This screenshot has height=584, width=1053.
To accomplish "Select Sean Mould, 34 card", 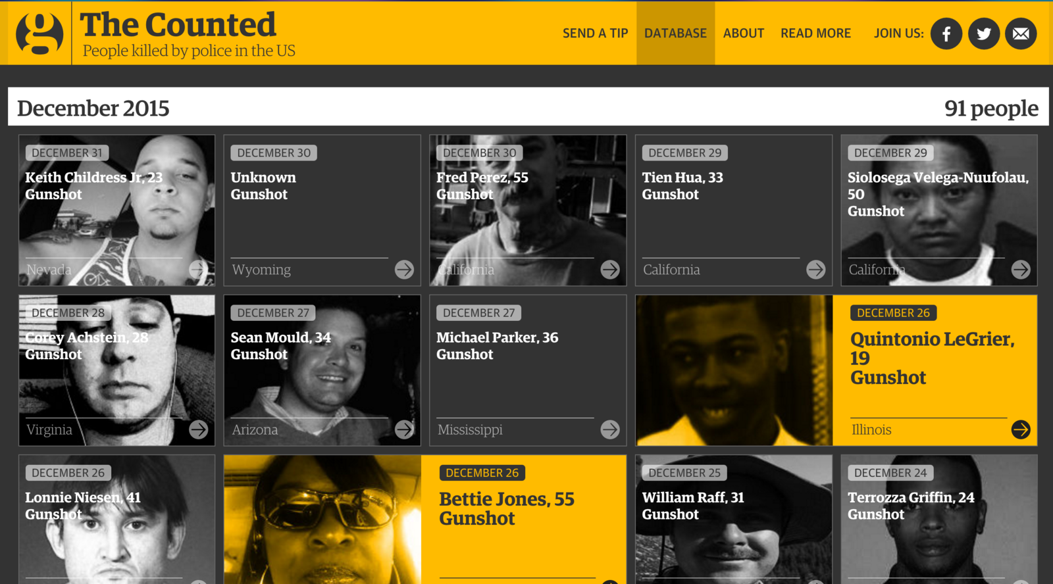I will tap(322, 370).
